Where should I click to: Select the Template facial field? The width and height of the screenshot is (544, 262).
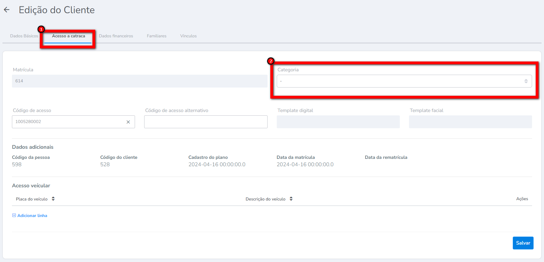[x=470, y=122]
